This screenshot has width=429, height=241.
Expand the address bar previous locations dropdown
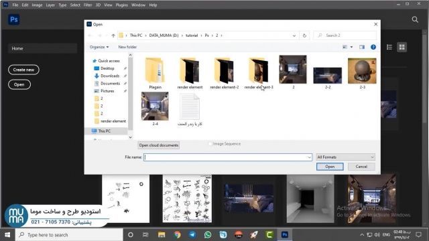(294, 35)
